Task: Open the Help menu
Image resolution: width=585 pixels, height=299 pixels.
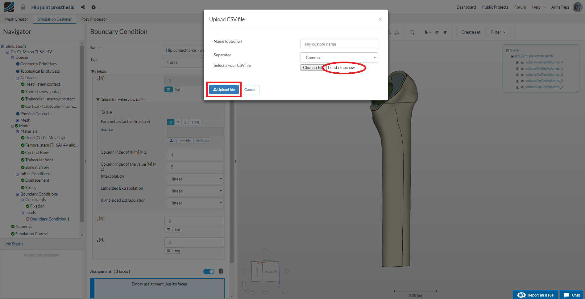Action: coord(538,7)
